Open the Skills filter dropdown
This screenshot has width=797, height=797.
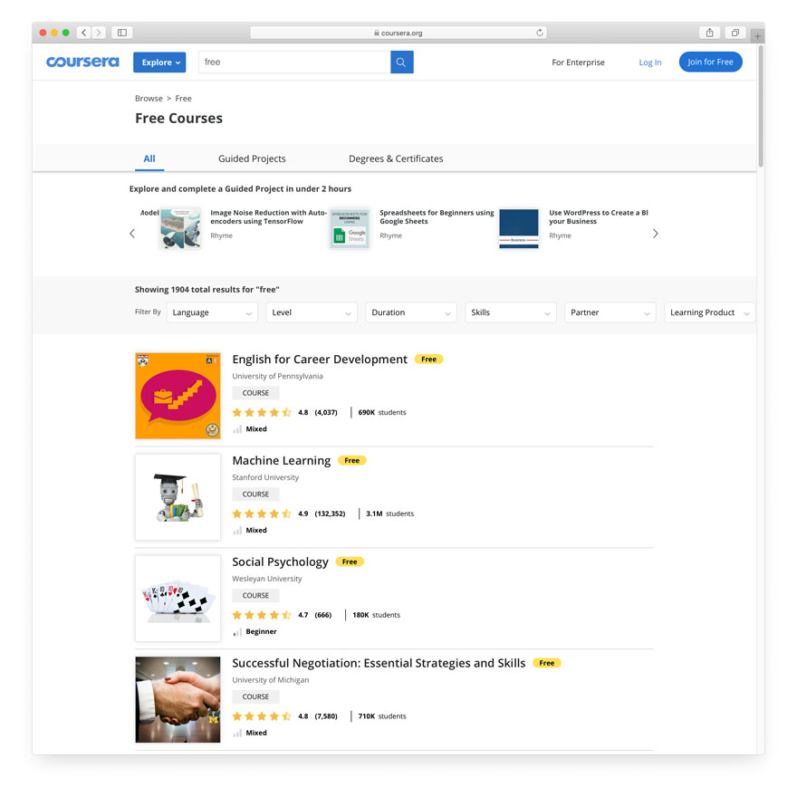point(510,312)
